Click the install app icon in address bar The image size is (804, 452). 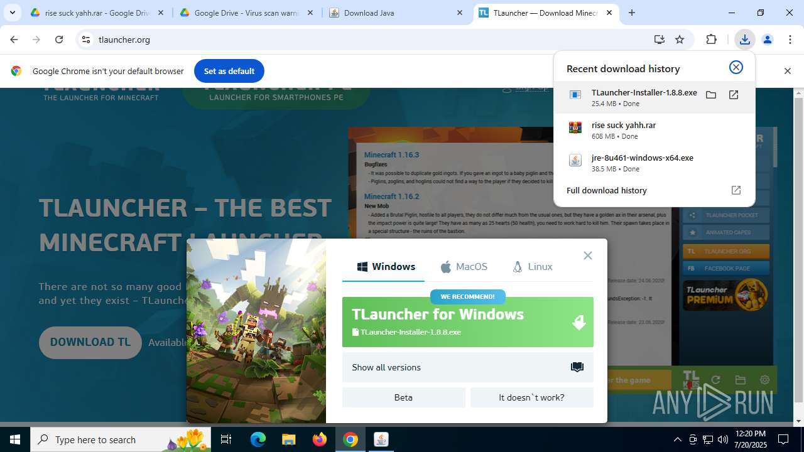(x=659, y=40)
